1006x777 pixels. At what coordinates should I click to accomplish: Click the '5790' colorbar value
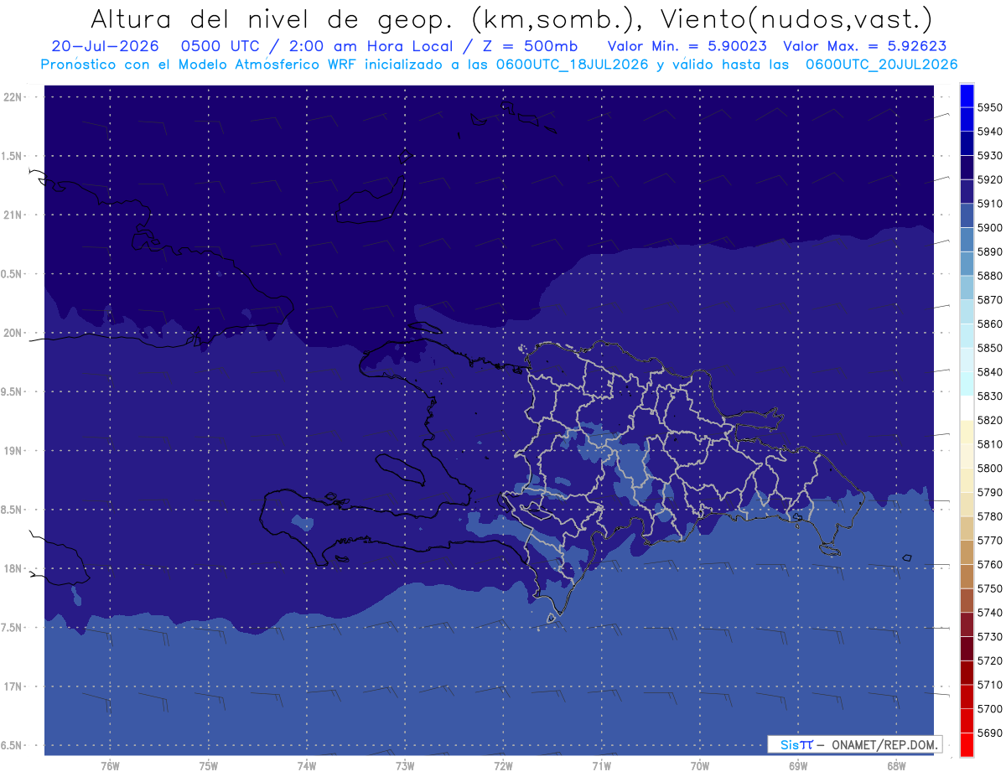pyautogui.click(x=989, y=492)
